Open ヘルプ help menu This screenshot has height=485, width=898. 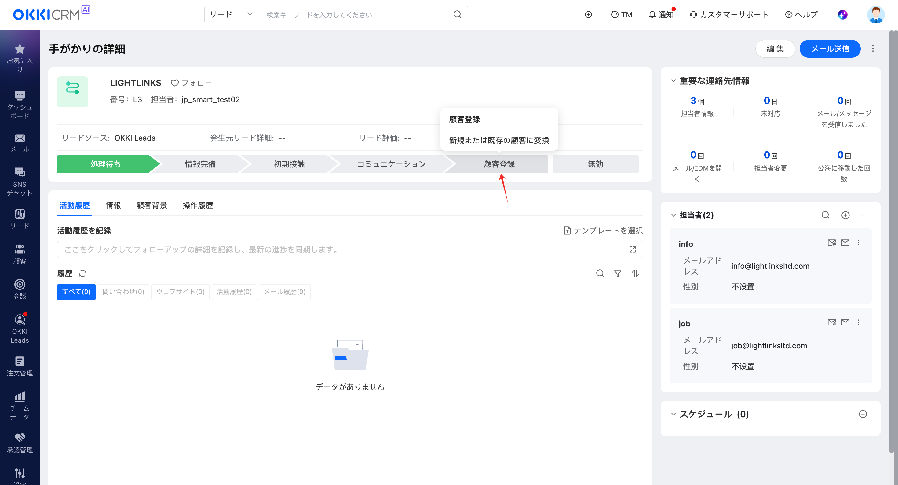801,14
